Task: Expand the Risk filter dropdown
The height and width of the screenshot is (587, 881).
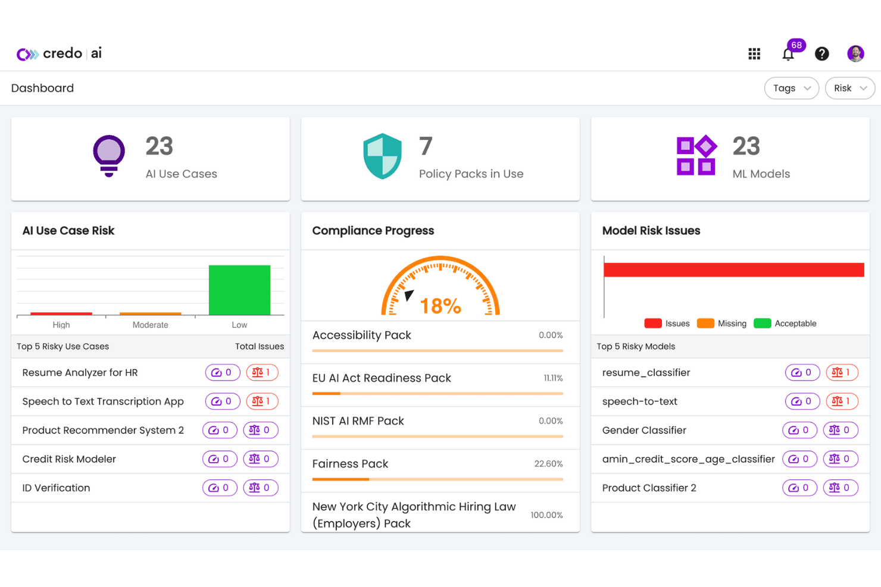Action: tap(850, 88)
